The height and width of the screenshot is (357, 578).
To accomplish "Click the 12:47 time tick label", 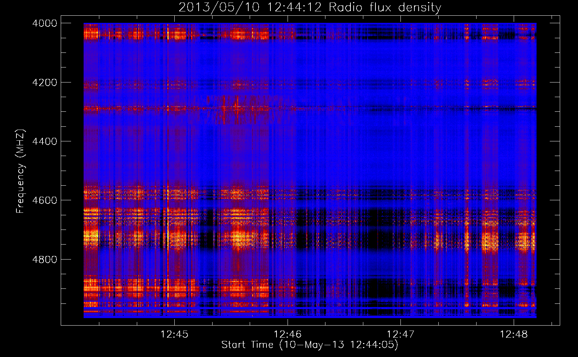I will (x=401, y=334).
